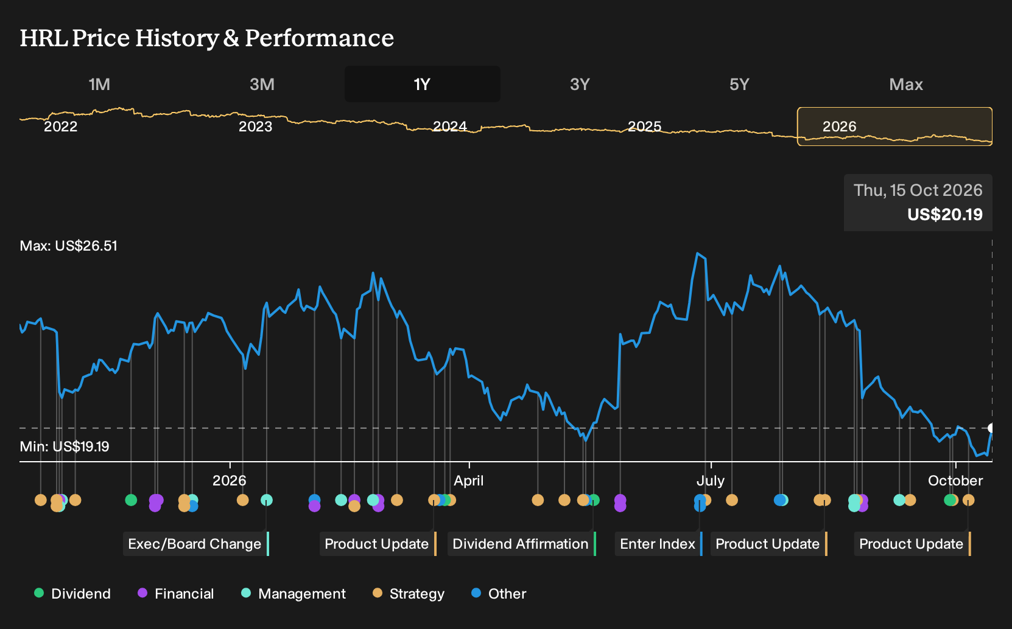Toggle Dividend events in the legend
Image resolution: width=1012 pixels, height=629 pixels.
click(x=72, y=594)
